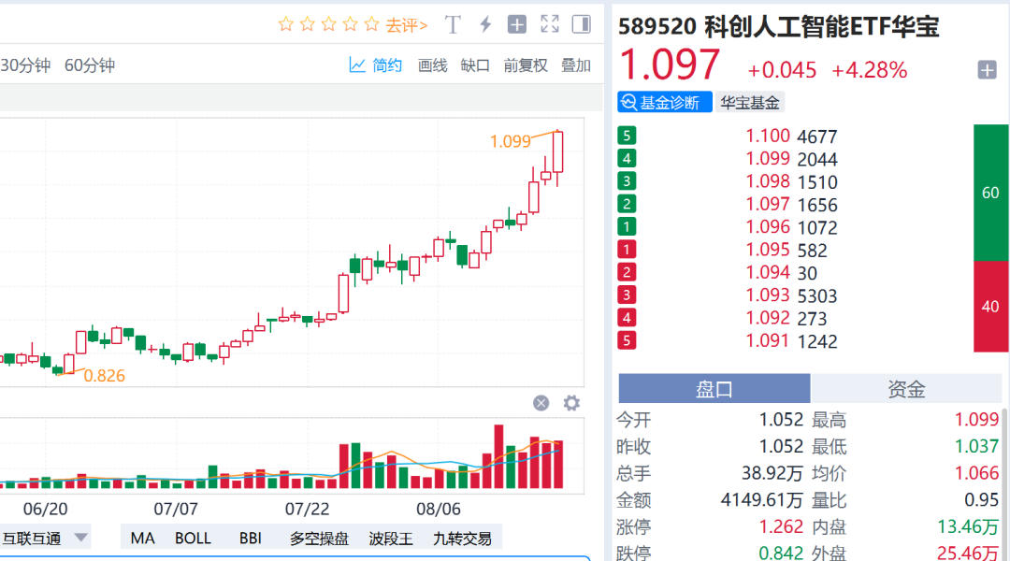1010x561 pixels.
Task: Switch to the 资金 funds tab
Action: point(908,387)
